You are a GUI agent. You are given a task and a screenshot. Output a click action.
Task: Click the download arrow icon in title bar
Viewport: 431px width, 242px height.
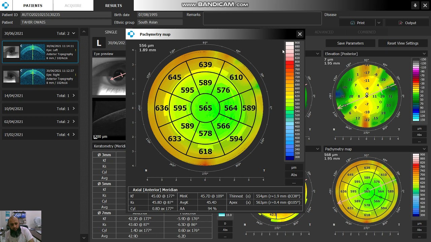[x=415, y=5]
